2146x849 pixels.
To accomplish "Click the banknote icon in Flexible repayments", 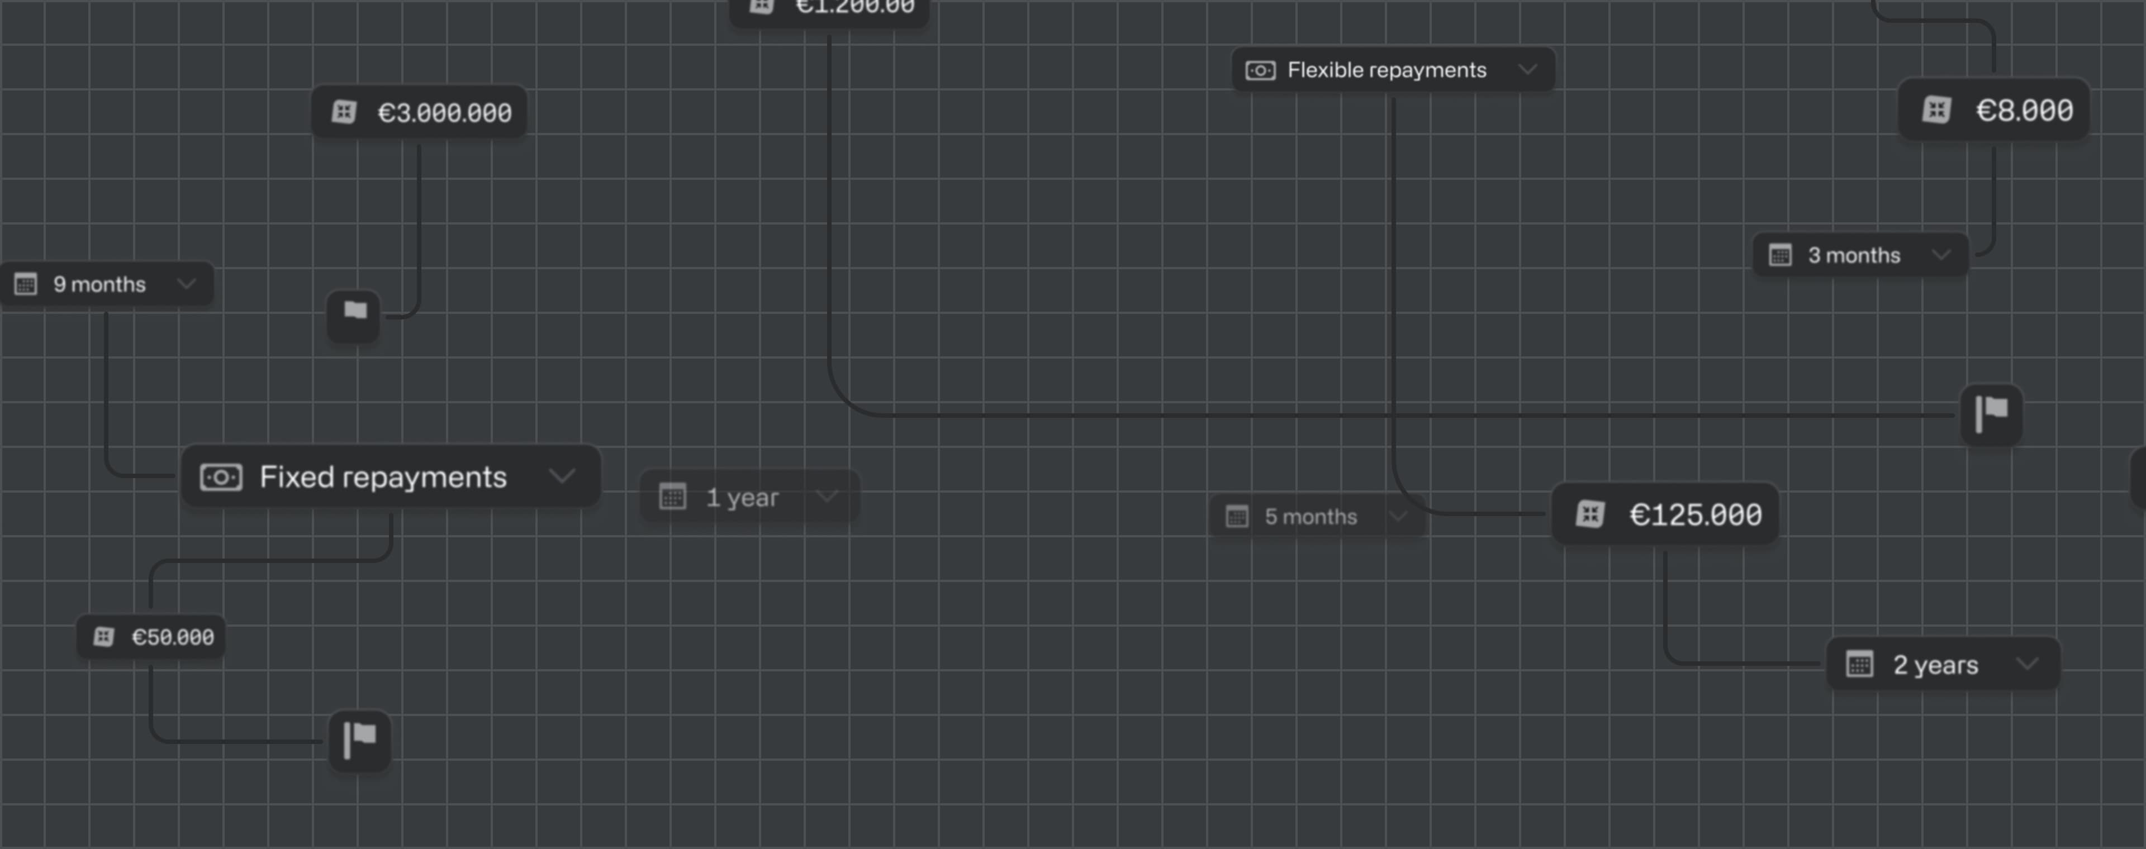I will [1260, 71].
